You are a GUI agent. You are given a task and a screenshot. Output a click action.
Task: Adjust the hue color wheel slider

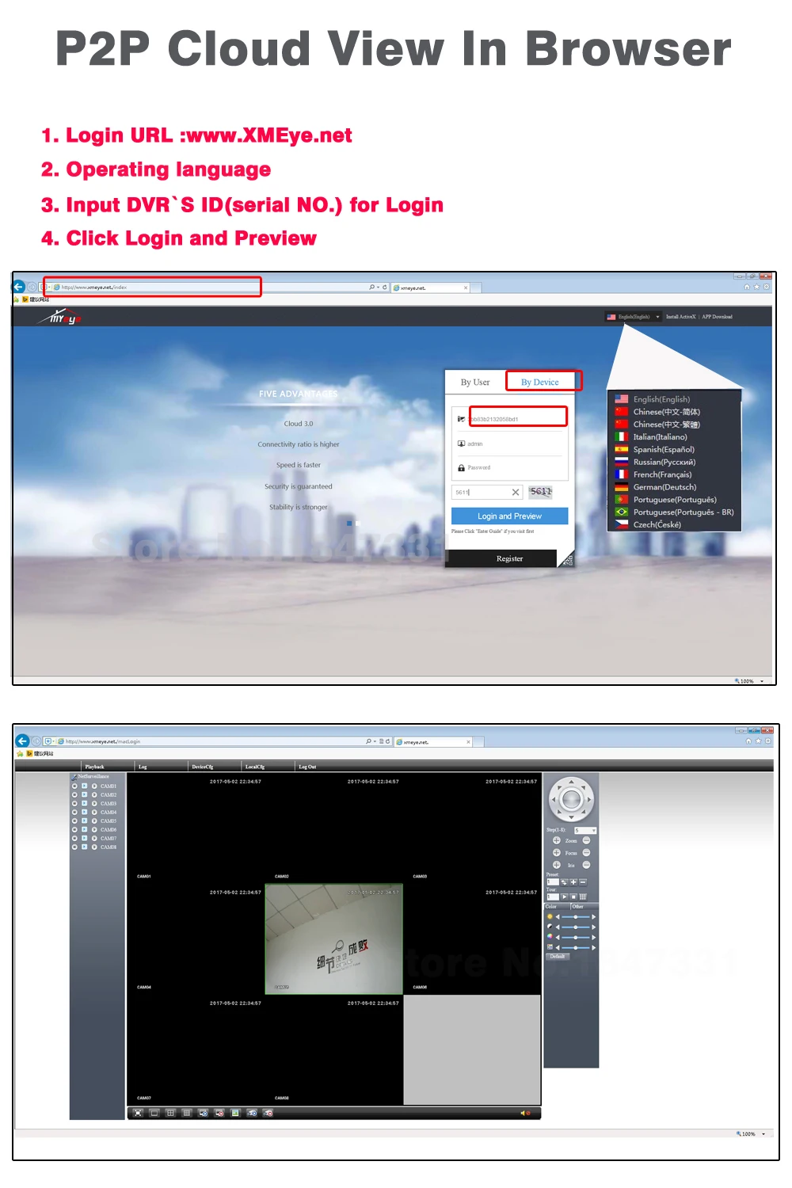tap(576, 938)
